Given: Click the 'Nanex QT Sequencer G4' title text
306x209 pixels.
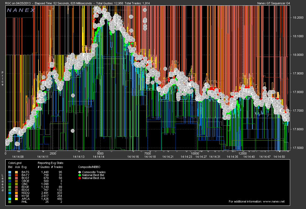Looking at the screenshot, I should 274,3.
